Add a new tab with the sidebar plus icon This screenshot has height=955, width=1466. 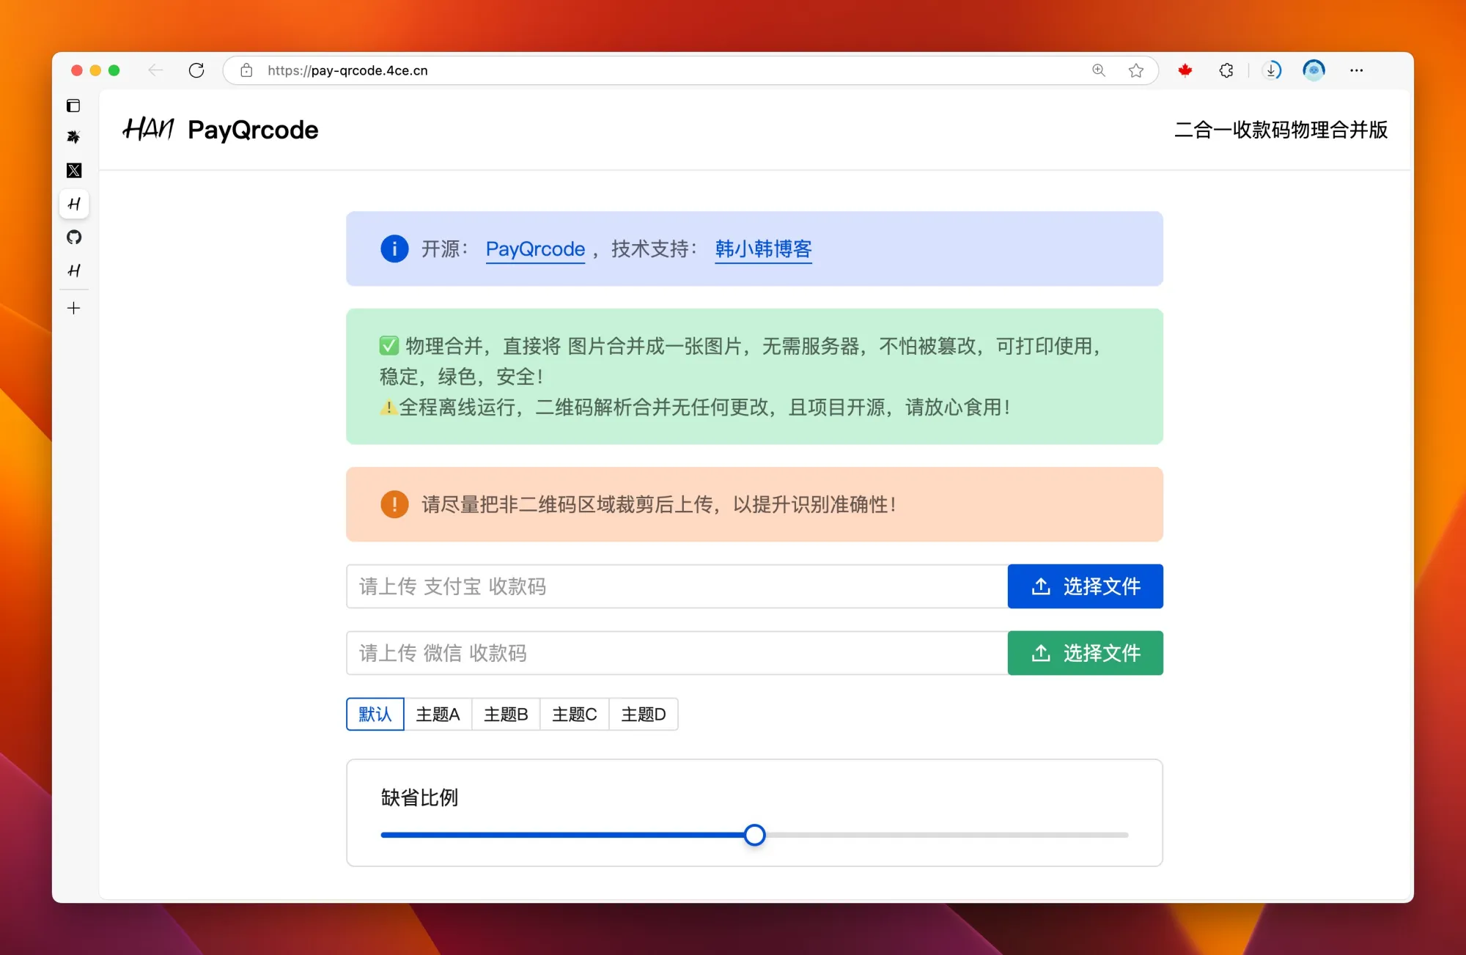click(74, 309)
